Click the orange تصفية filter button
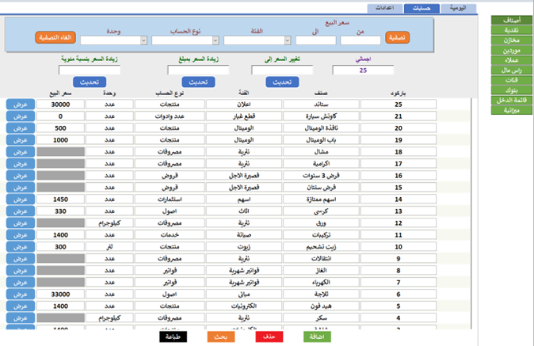Image resolution: width=534 pixels, height=346 pixels. (x=397, y=37)
